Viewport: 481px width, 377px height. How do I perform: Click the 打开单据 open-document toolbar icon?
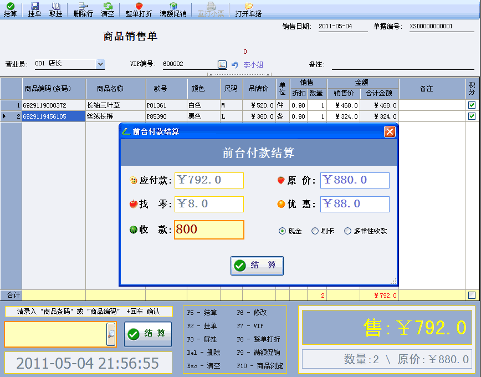tap(248, 9)
